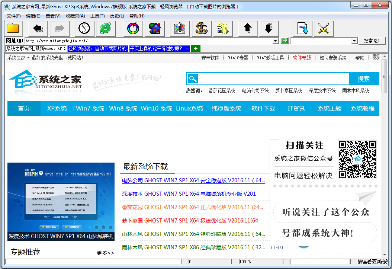Open the site search magnifier icon
392x269 pixels.
pos(192,79)
